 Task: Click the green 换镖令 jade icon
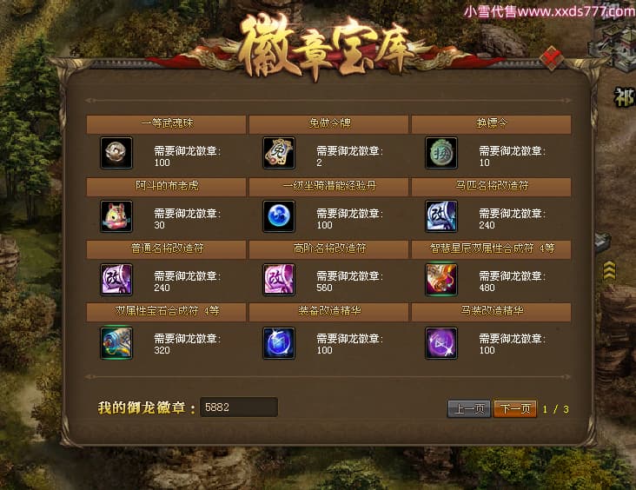441,153
